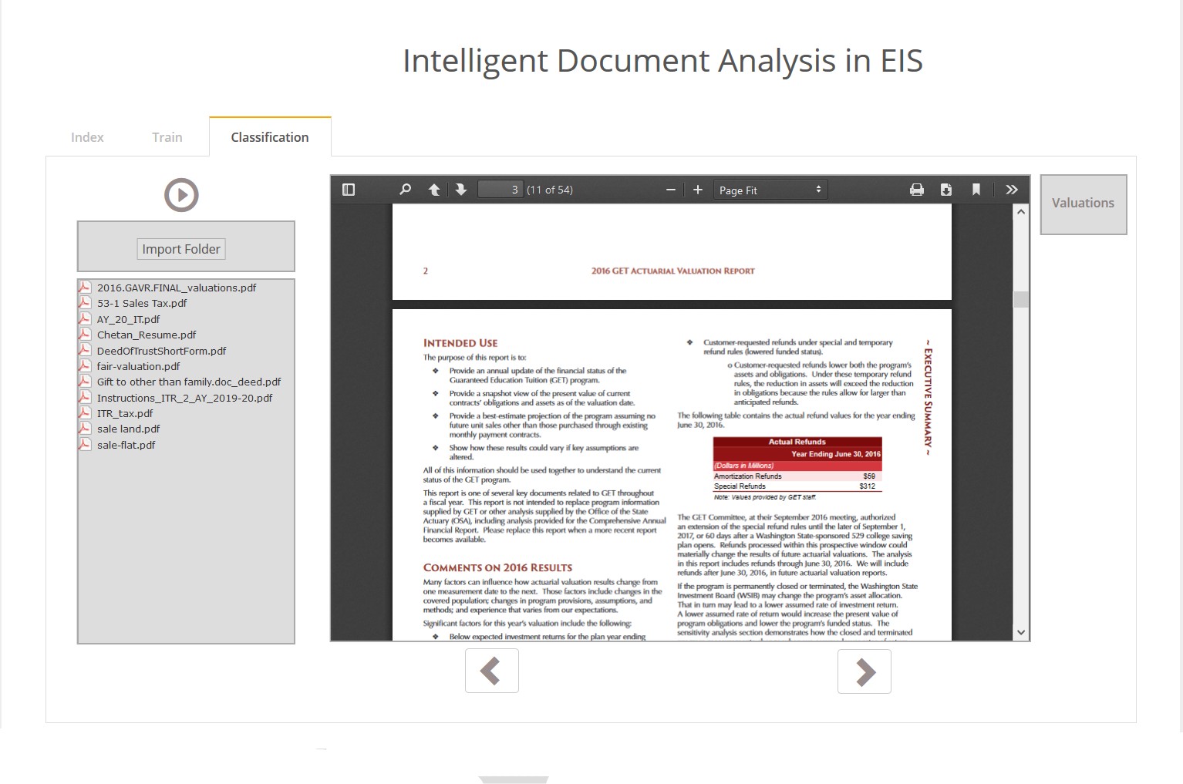This screenshot has width=1183, height=784.
Task: Zoom out with the minus icon
Action: point(670,190)
